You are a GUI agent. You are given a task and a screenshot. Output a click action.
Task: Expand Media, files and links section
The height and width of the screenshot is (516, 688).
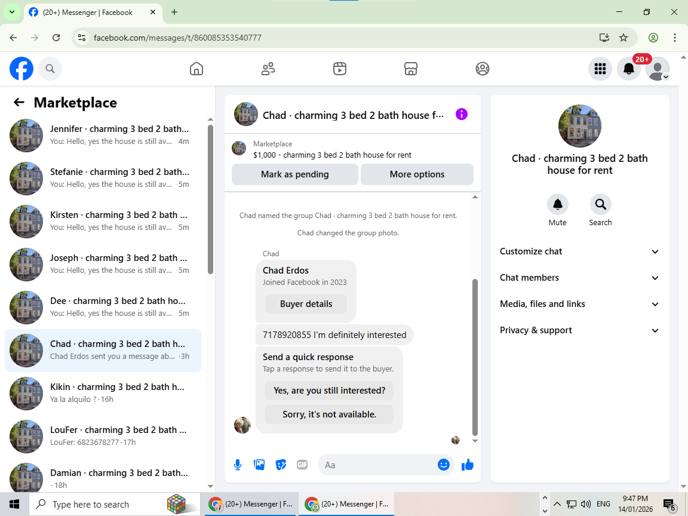(579, 304)
